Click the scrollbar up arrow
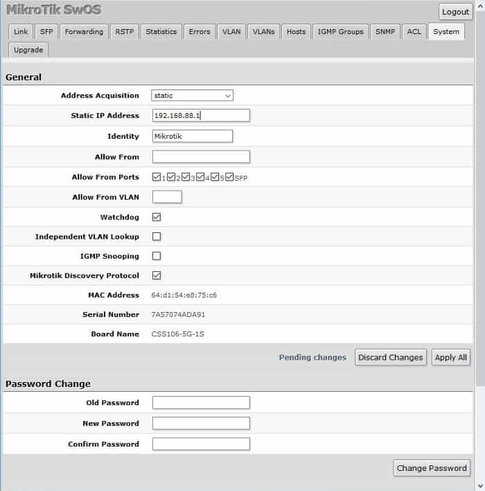Screen dimensions: 485x491 [x=480, y=5]
